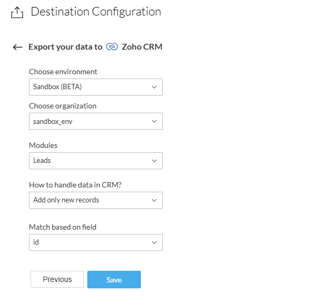Expand the Choose environment dropdown arrow
Image resolution: width=330 pixels, height=306 pixels.
(154, 87)
